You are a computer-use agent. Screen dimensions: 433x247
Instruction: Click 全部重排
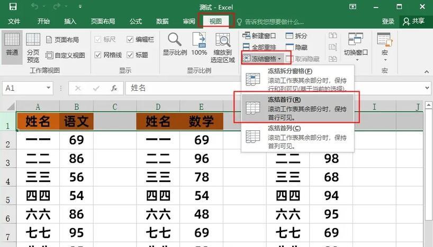[x=259, y=47]
